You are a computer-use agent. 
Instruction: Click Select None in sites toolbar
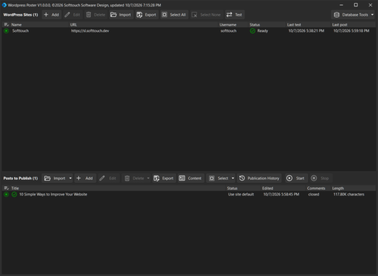[207, 14]
